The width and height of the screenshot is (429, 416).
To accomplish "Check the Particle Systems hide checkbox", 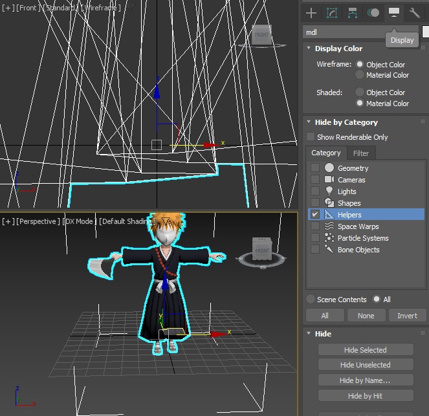I will click(x=315, y=237).
